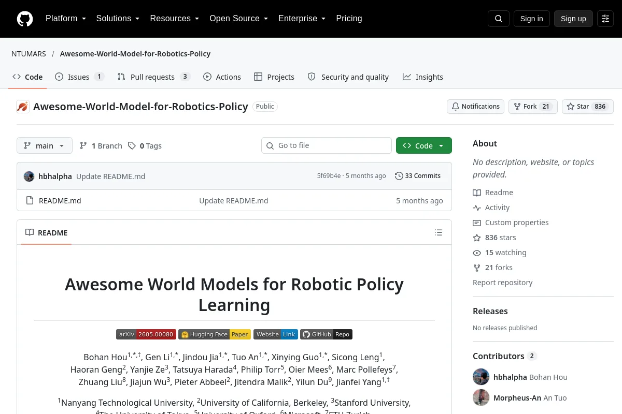
Task: Open the README.md file
Action: [60, 201]
